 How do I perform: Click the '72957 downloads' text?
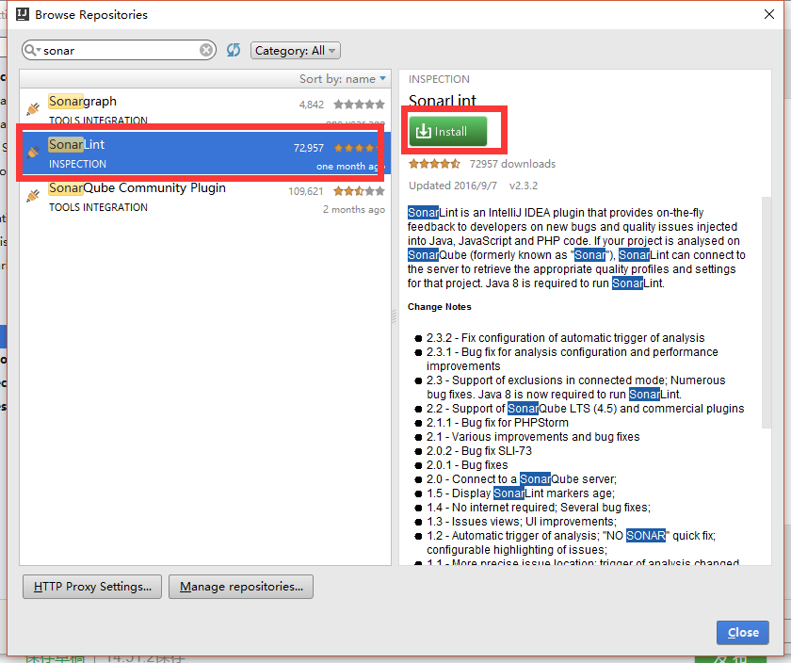pos(512,164)
